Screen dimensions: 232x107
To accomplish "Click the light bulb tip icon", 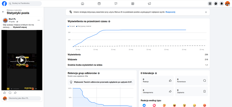I will coord(71,82).
